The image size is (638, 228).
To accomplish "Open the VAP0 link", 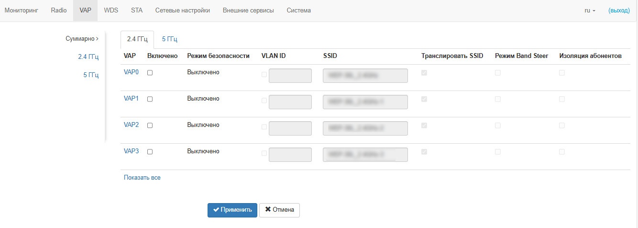I will [x=131, y=72].
